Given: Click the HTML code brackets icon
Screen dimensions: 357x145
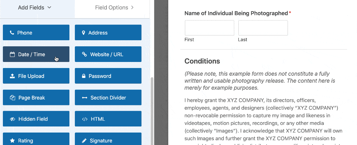Looking at the screenshot, I should [85, 119].
